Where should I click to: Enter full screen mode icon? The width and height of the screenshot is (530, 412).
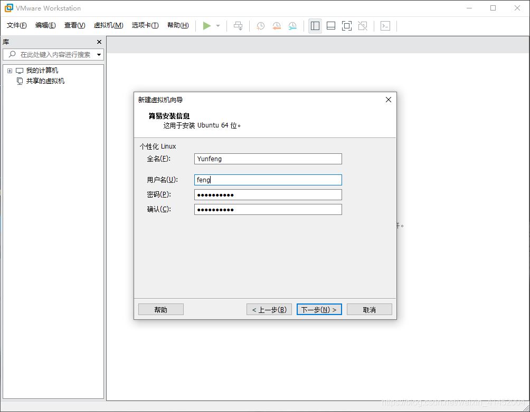[x=347, y=26]
